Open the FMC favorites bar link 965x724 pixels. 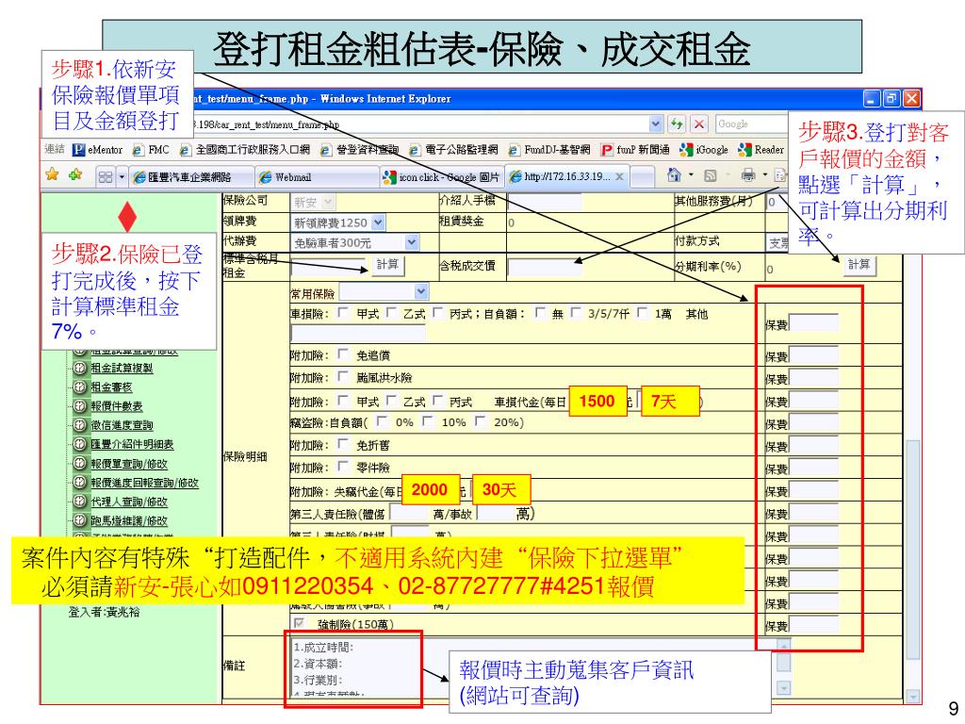coord(151,150)
